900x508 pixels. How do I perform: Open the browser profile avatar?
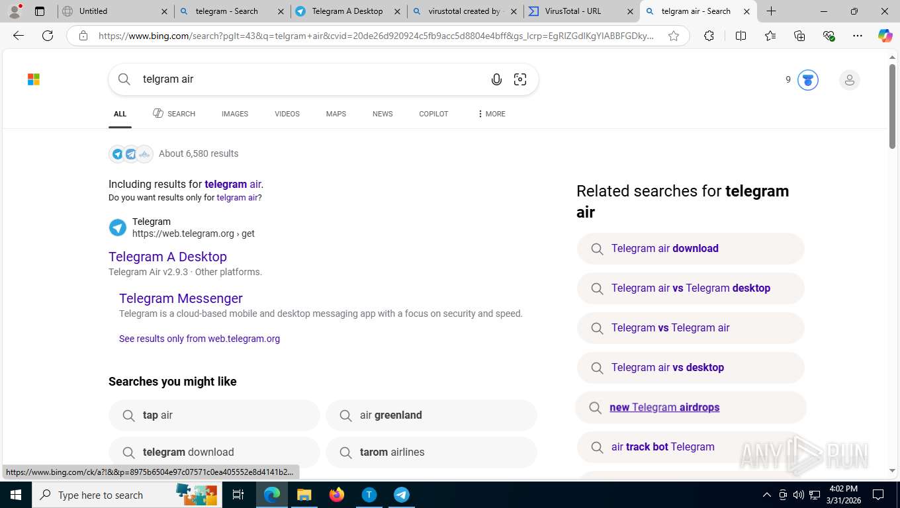point(15,11)
